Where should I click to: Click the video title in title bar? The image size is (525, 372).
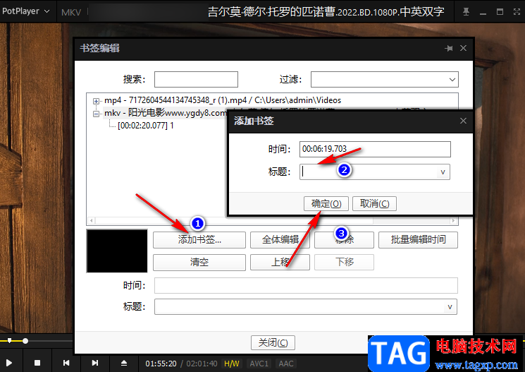(326, 12)
